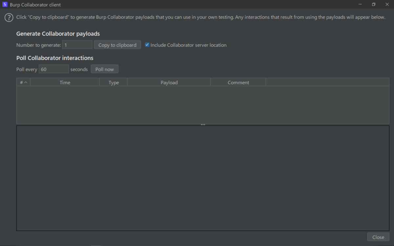Image resolution: width=394 pixels, height=246 pixels.
Task: Click the Poll now button
Action: coord(105,69)
